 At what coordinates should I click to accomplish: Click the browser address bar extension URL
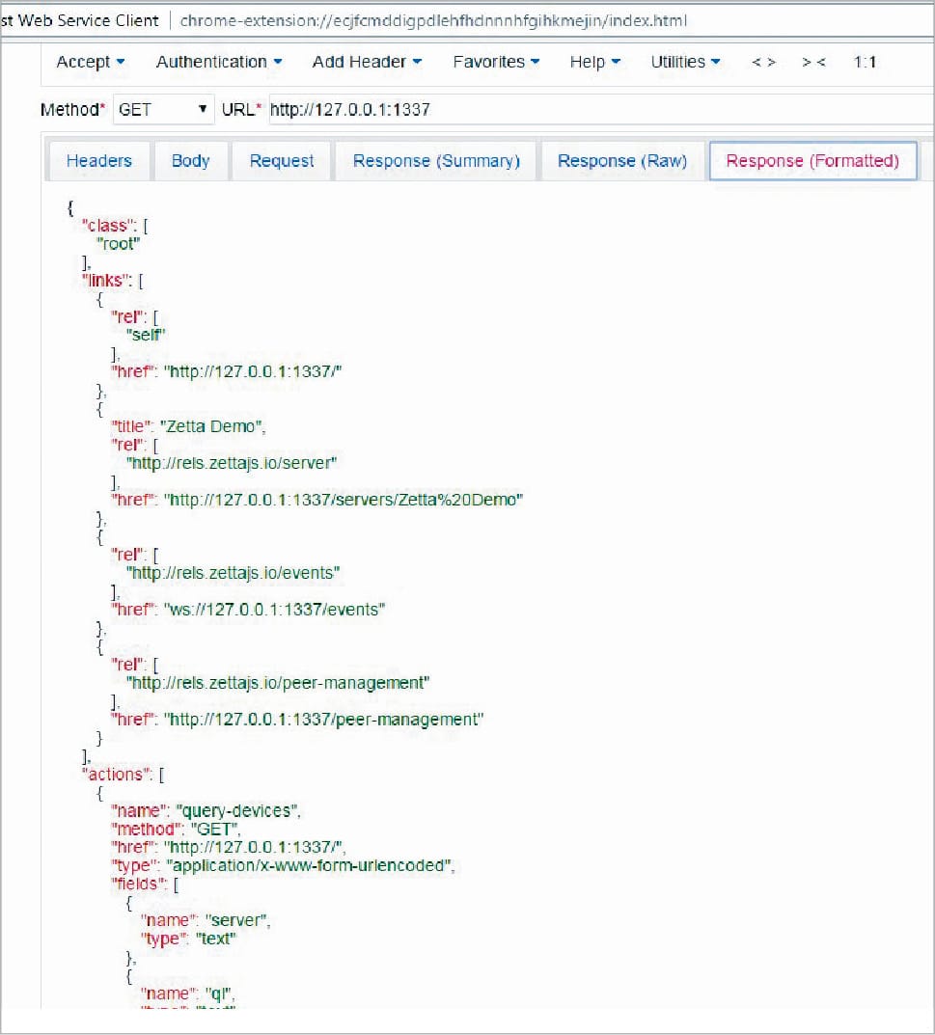[434, 20]
